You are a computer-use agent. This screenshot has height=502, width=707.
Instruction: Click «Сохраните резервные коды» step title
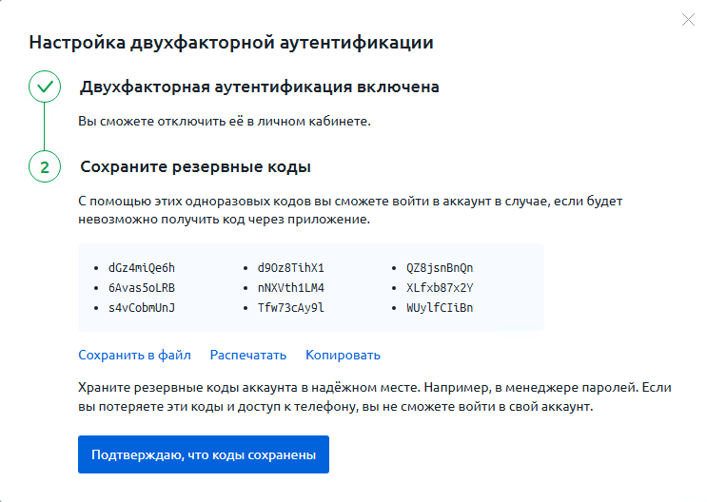(x=196, y=167)
